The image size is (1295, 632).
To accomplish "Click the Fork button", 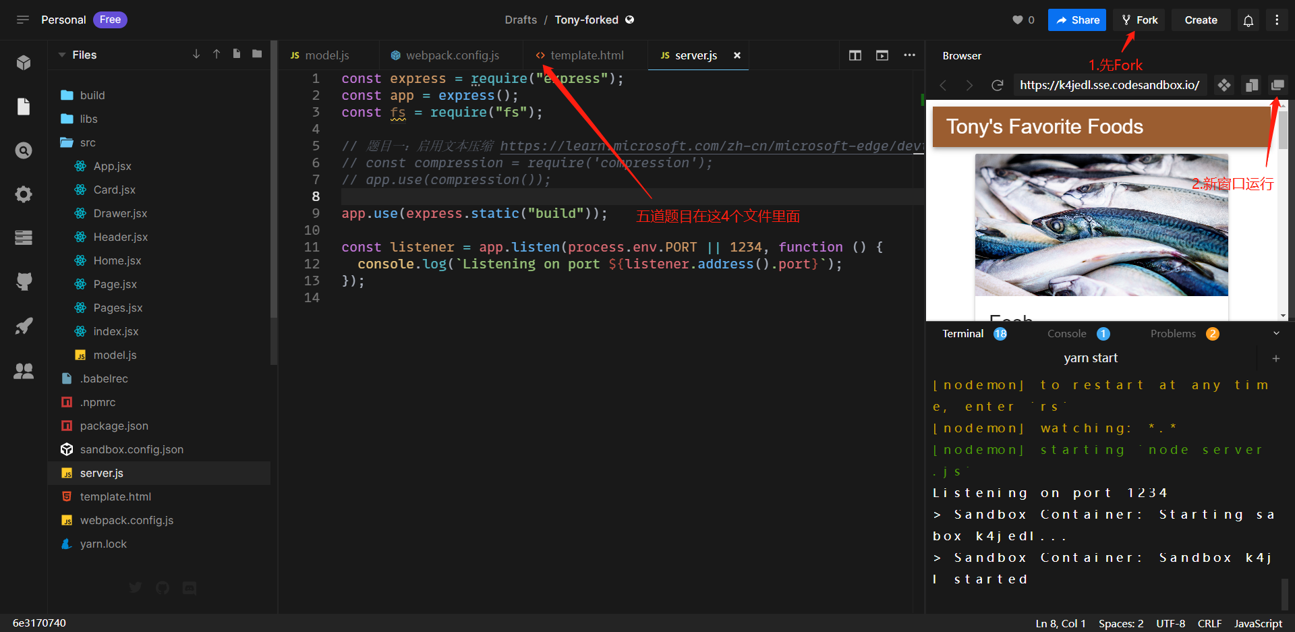I will coord(1139,20).
